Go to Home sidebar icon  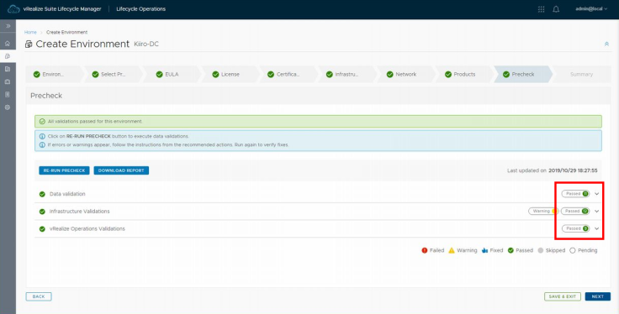coord(8,44)
